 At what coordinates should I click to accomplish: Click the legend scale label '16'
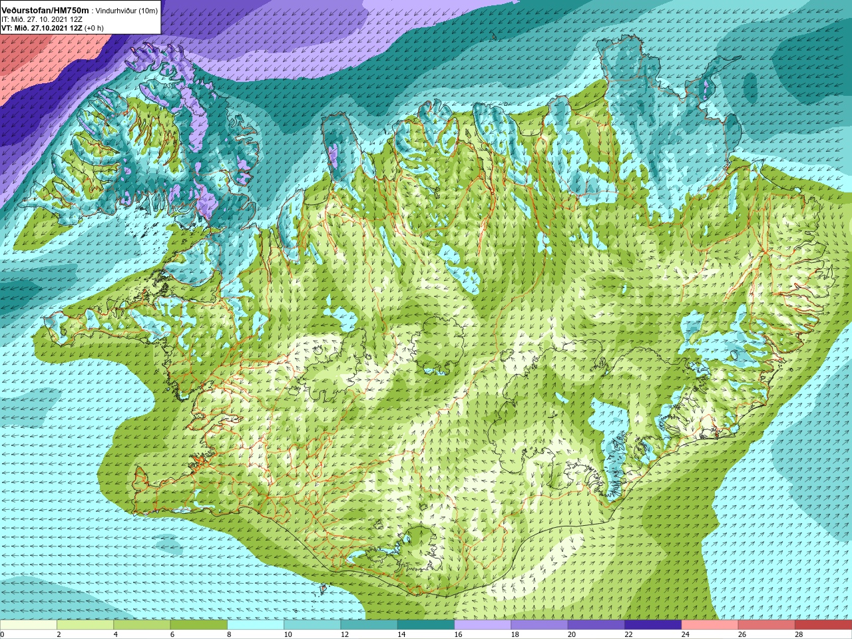(459, 634)
